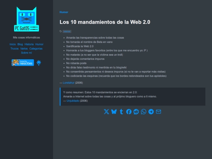Open the Varios section
The image size is (212, 159).
click(x=24, y=49)
